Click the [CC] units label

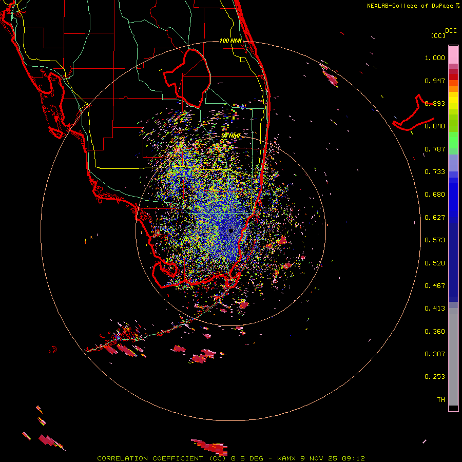point(438,35)
